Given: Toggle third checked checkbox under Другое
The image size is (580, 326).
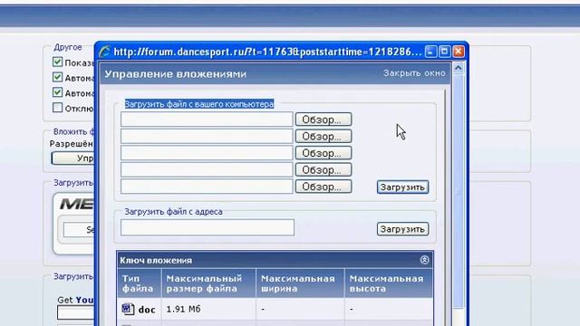Looking at the screenshot, I should click(57, 92).
